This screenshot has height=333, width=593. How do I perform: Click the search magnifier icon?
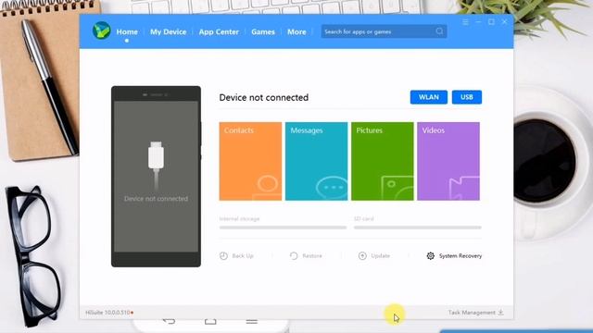(439, 31)
